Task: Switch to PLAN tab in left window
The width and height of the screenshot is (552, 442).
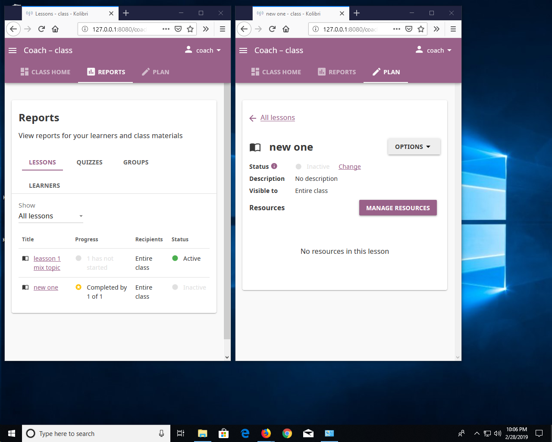Action: [x=156, y=72]
